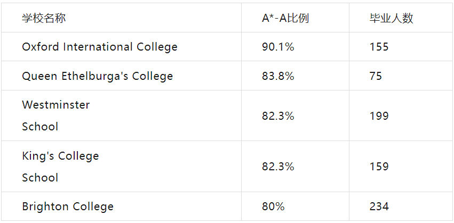Click the 83.8% percentage value

278,76
